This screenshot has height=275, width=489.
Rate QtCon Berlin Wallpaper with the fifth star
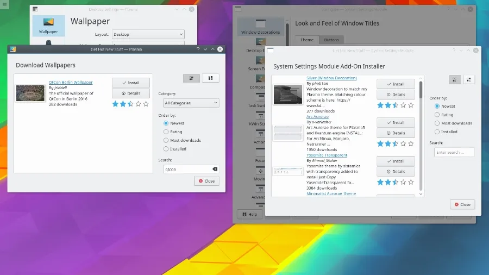[x=146, y=104]
